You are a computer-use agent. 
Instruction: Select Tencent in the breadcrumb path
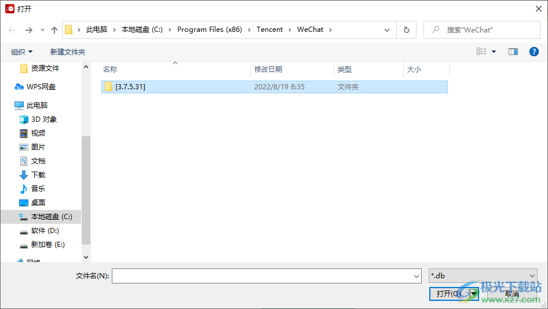(269, 30)
